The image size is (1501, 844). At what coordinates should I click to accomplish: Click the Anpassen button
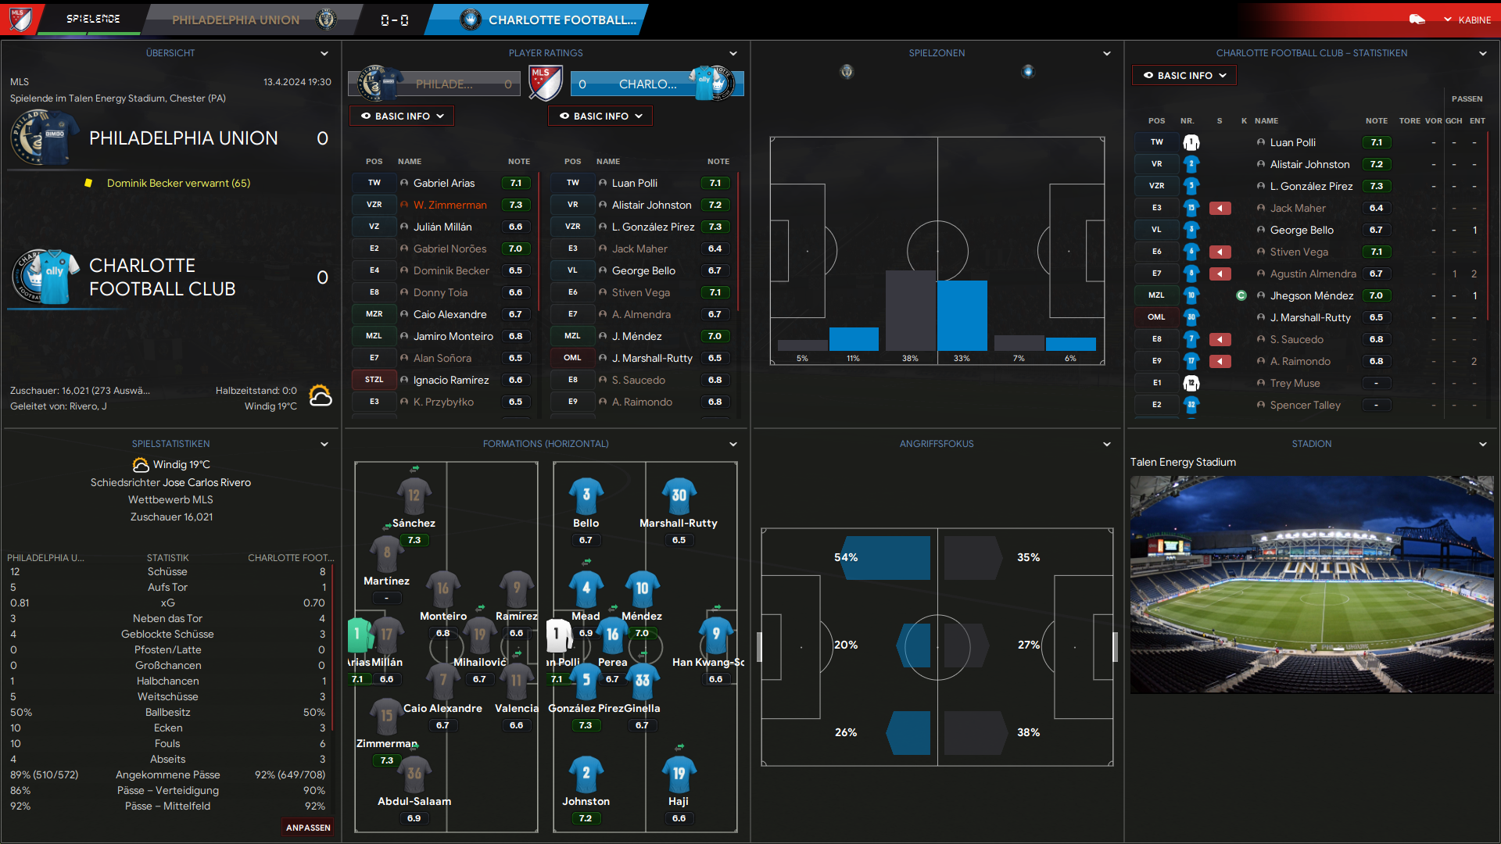point(308,828)
